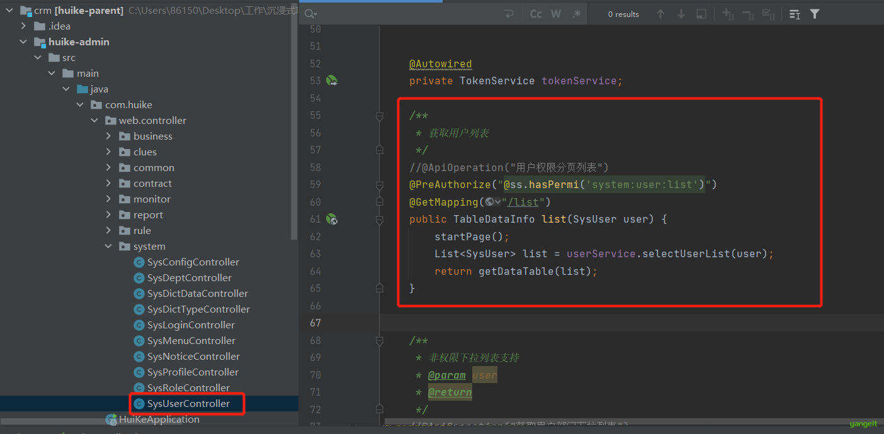884x434 pixels.
Task: Toggle whole words W option
Action: 556,14
